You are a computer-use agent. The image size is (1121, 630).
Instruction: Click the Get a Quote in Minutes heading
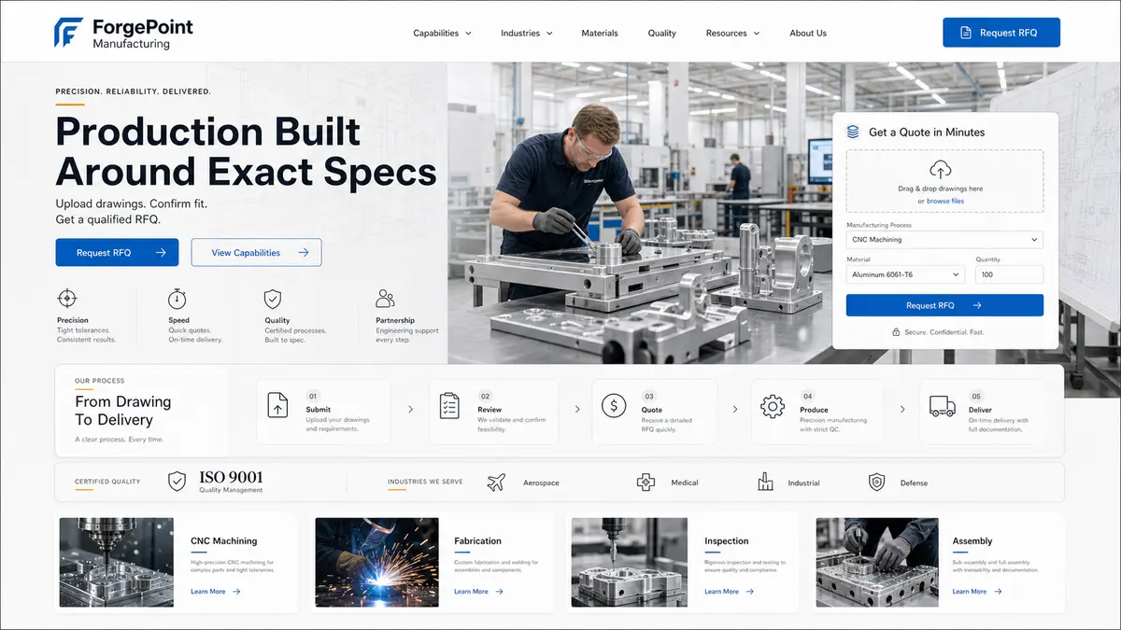pyautogui.click(x=927, y=133)
